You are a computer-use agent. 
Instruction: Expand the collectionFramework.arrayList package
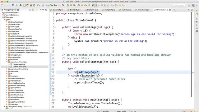tap(7, 36)
